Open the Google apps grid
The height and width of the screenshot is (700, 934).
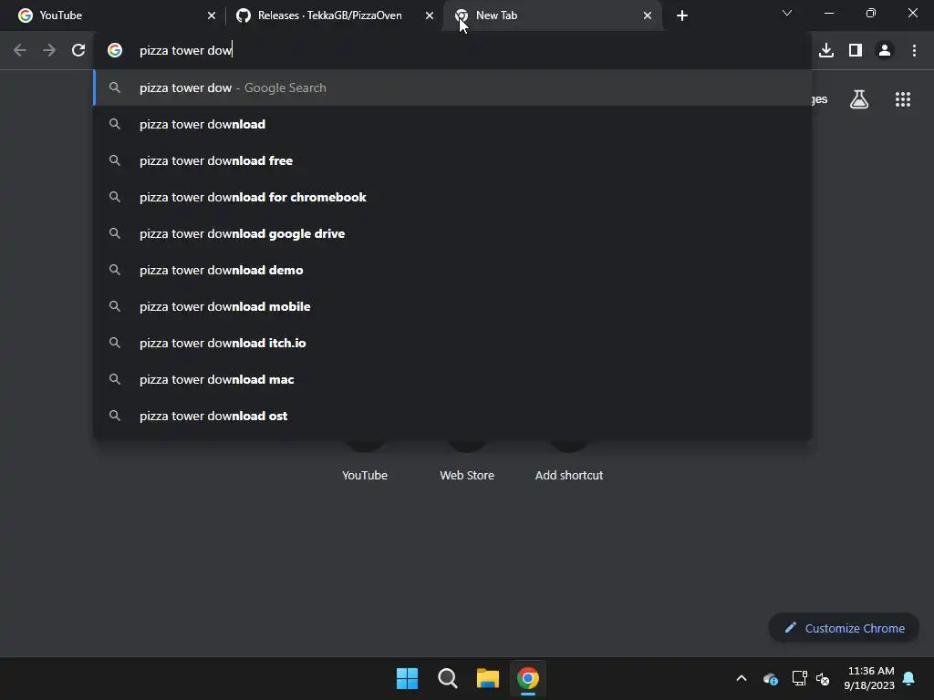click(x=903, y=99)
